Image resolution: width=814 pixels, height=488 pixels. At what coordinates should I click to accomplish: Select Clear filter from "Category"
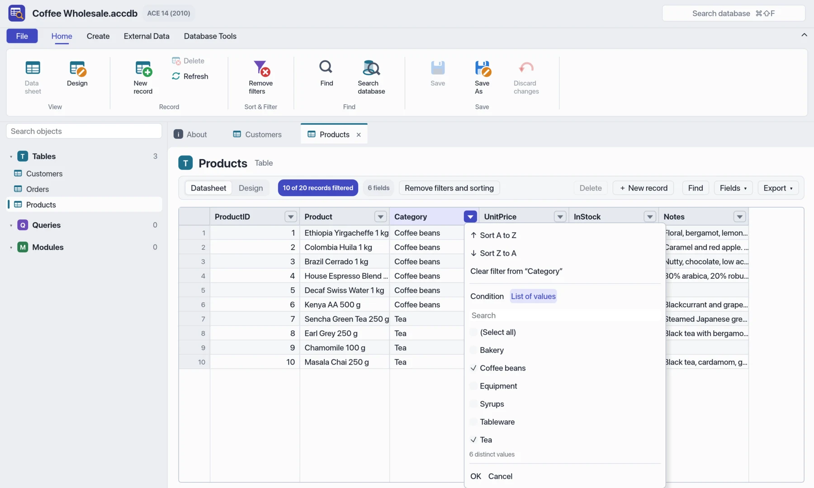[x=565, y=271]
